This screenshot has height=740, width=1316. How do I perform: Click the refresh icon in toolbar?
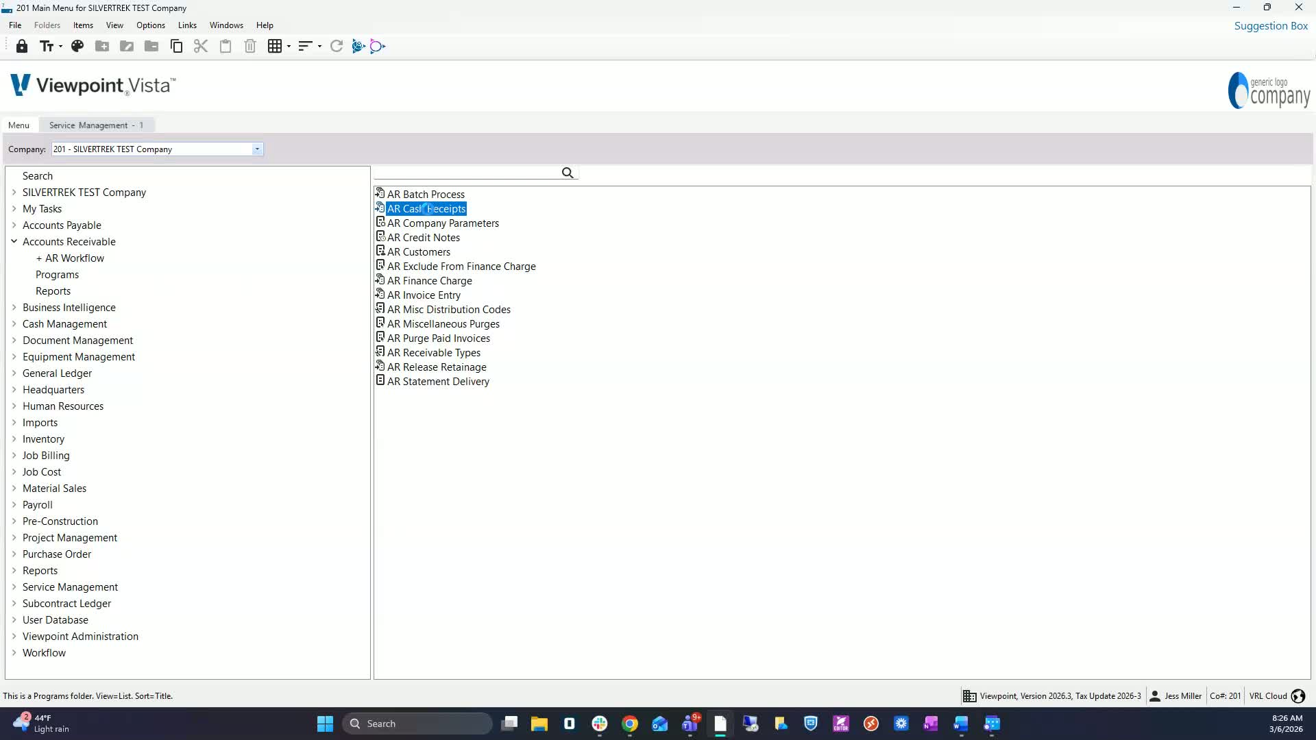[x=337, y=47]
